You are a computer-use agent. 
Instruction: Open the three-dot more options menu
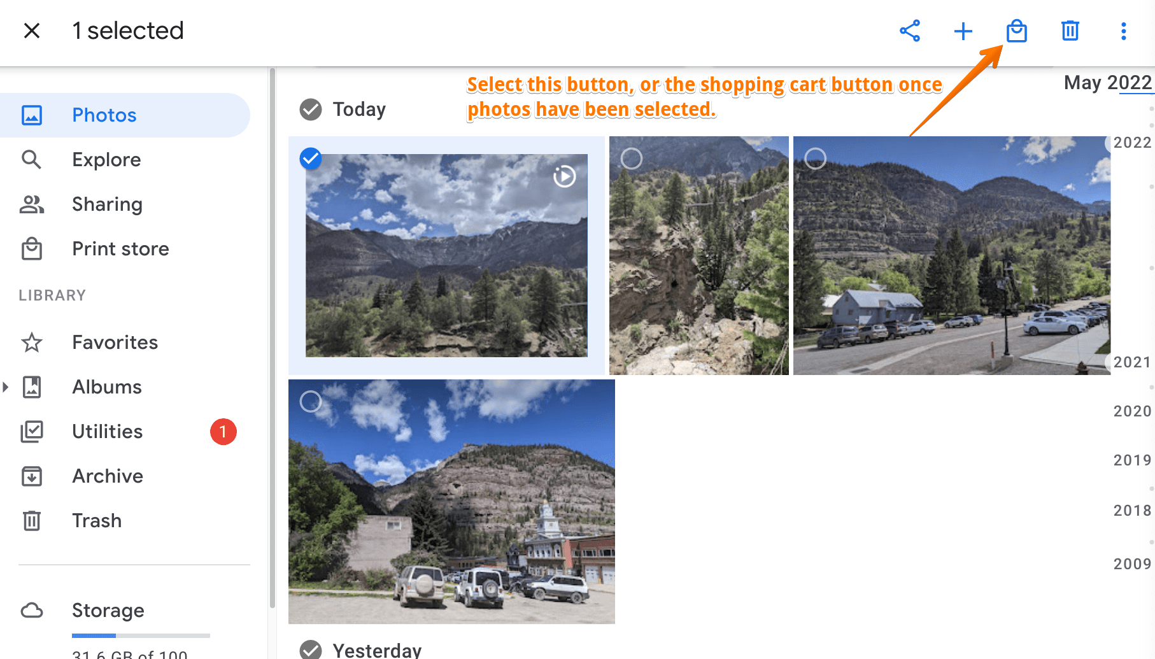[x=1124, y=31]
